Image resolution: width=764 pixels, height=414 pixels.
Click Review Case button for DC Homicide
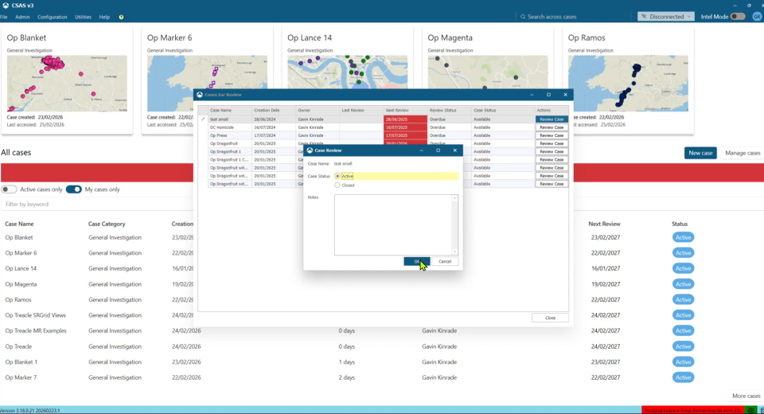click(552, 127)
